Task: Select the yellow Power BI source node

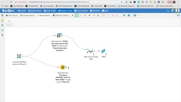Action: 63,67
